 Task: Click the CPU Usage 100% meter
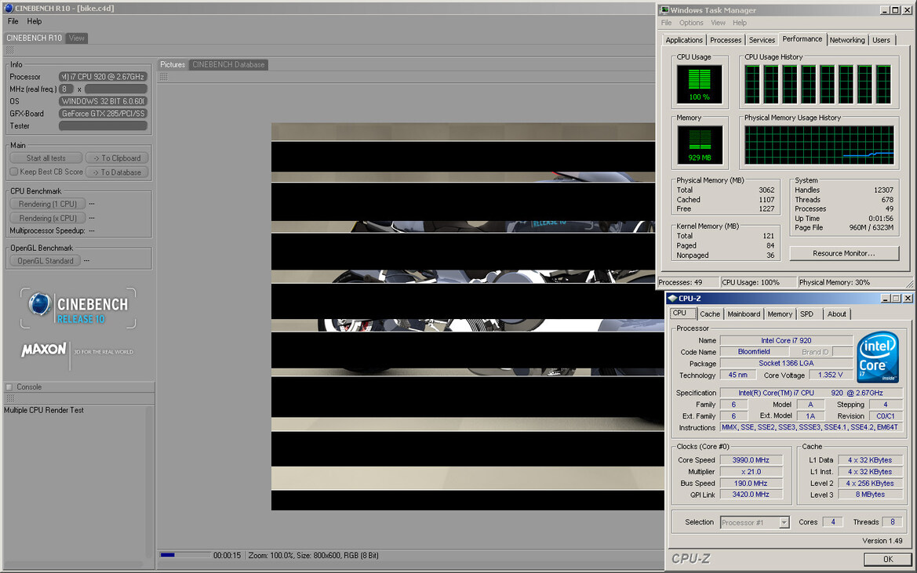pos(700,85)
